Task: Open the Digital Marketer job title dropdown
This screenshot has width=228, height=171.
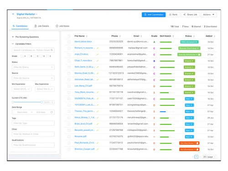Action: (x=27, y=14)
